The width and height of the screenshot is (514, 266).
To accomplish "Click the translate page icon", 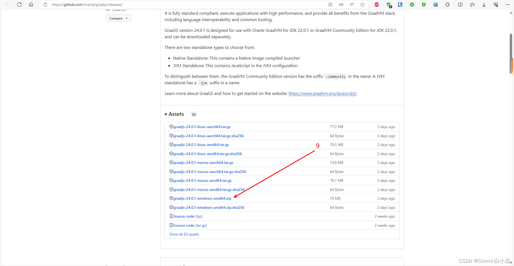I will coord(341,5).
